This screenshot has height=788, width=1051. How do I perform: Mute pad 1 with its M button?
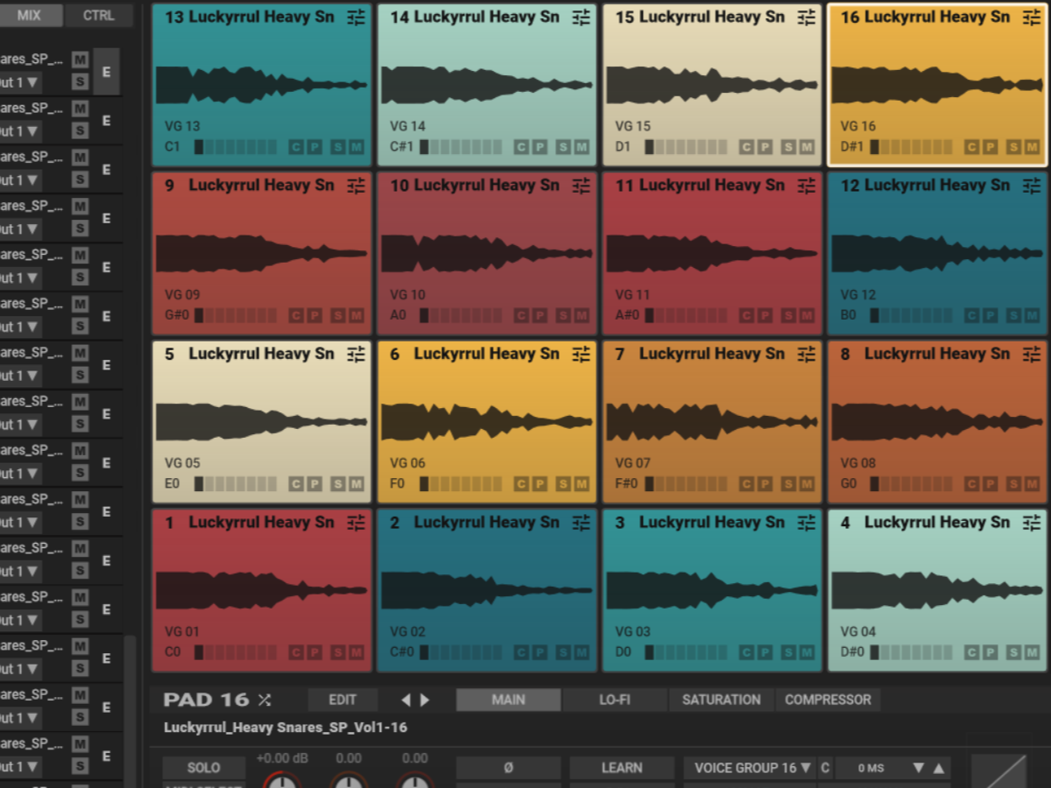(x=356, y=652)
